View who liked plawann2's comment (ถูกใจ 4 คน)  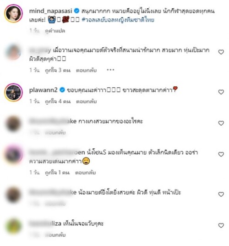tap(58, 101)
